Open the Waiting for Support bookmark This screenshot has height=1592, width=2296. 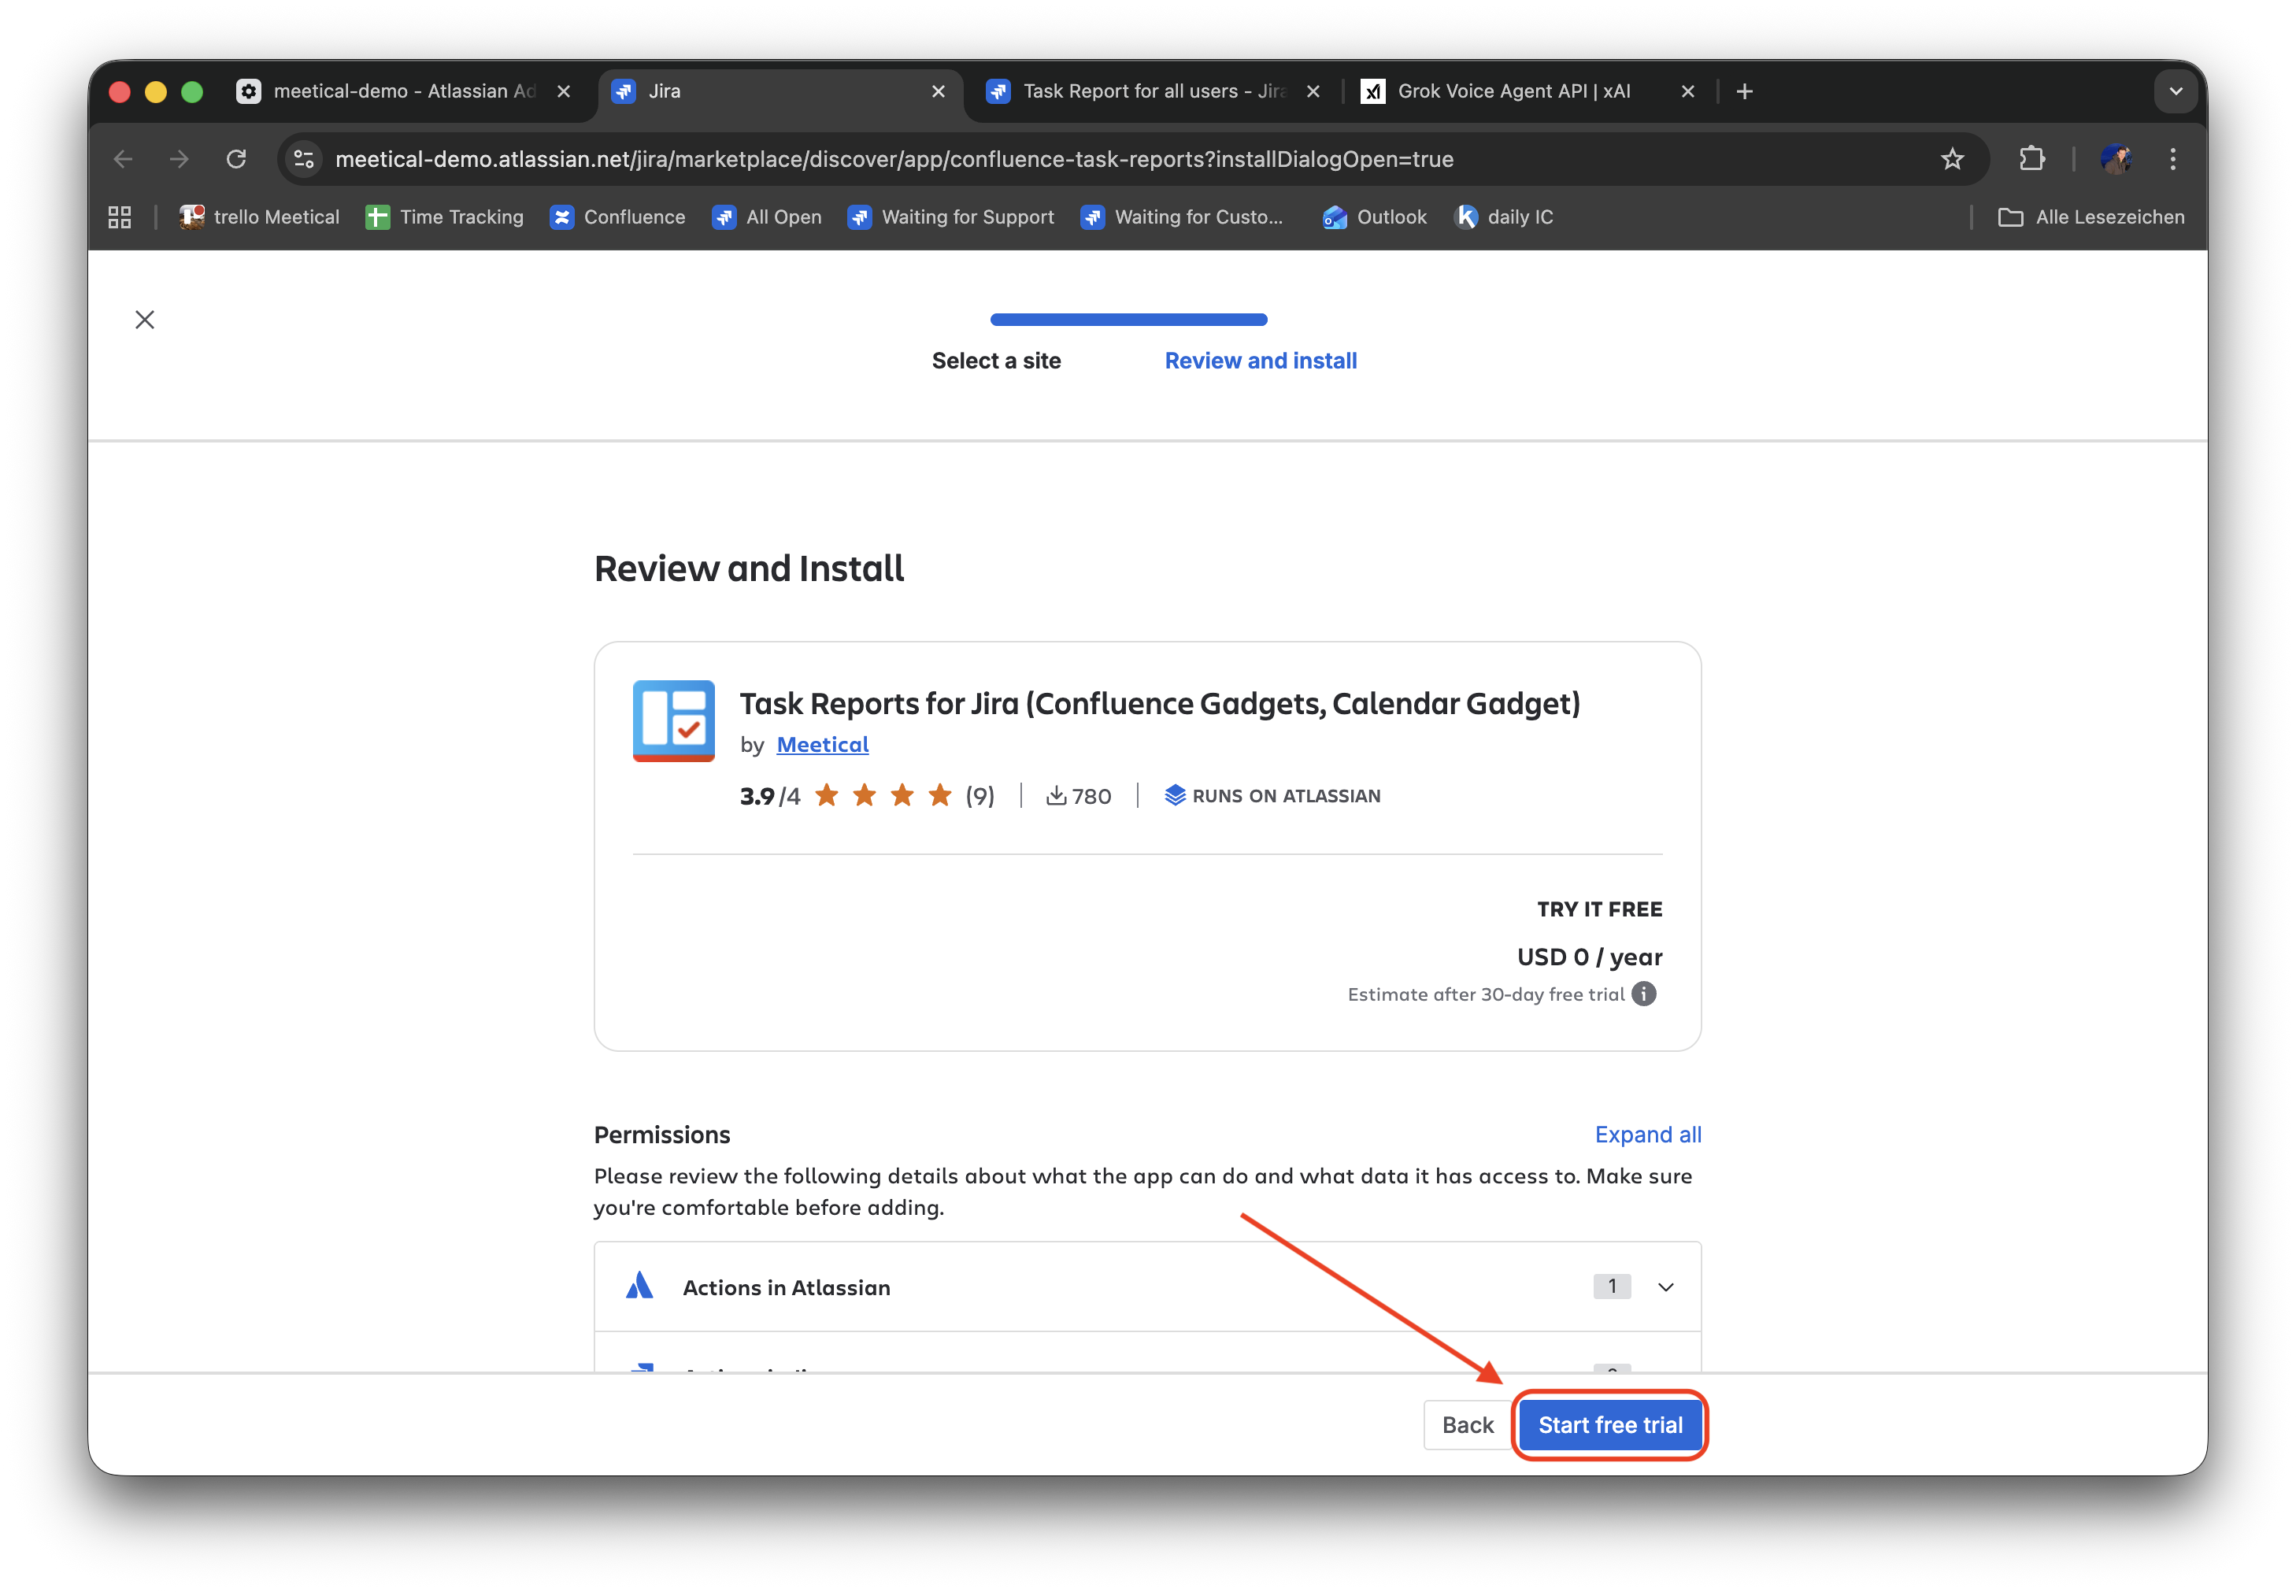pyautogui.click(x=950, y=217)
